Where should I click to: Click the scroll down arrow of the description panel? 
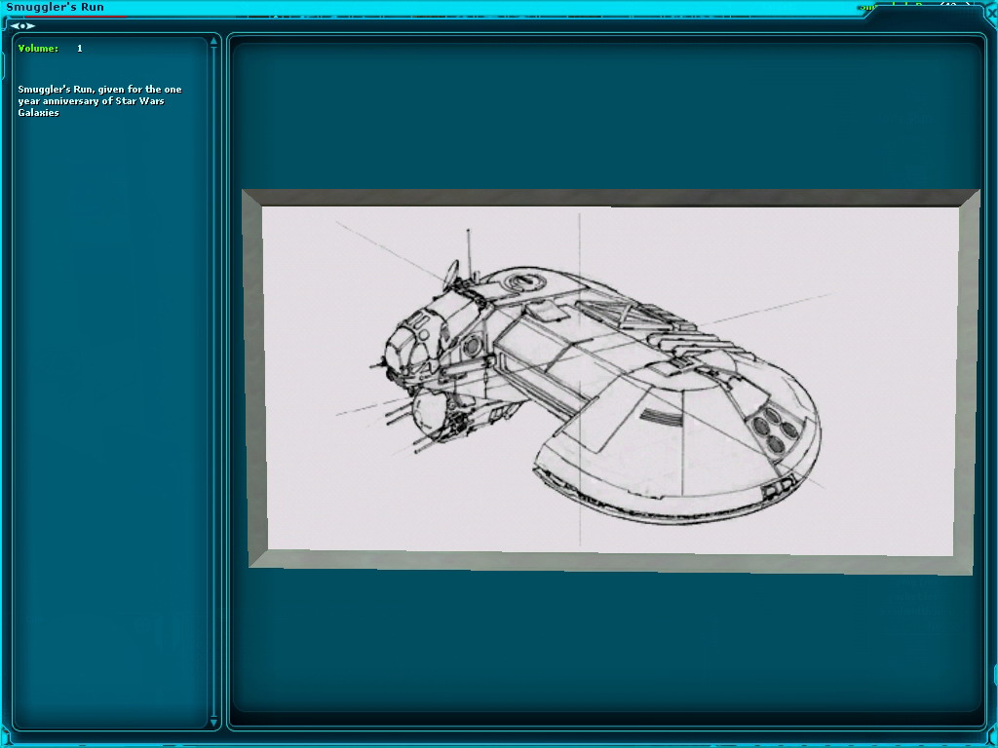coord(213,722)
